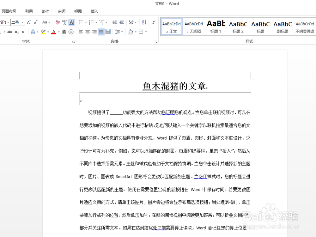This screenshot has width=316, height=237.
Task: Expand shading color dropdown arrow
Action: (136, 32)
